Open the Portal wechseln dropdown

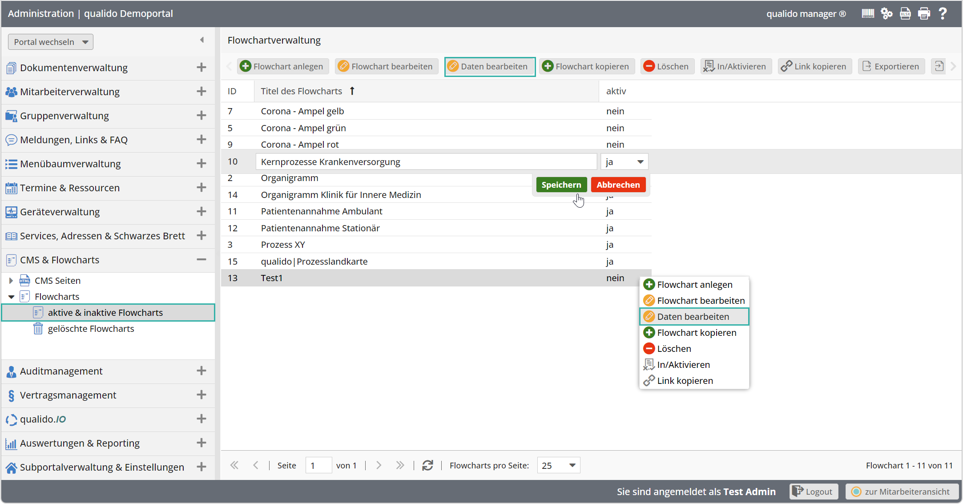point(51,42)
